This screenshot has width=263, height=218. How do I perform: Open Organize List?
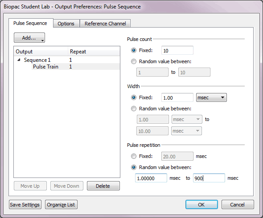[x=61, y=205]
